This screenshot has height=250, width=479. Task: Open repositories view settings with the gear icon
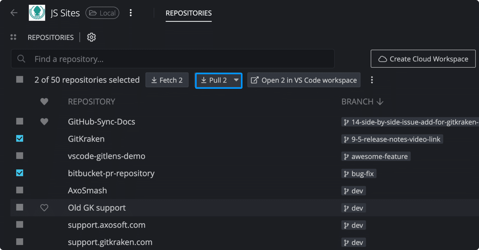point(91,37)
